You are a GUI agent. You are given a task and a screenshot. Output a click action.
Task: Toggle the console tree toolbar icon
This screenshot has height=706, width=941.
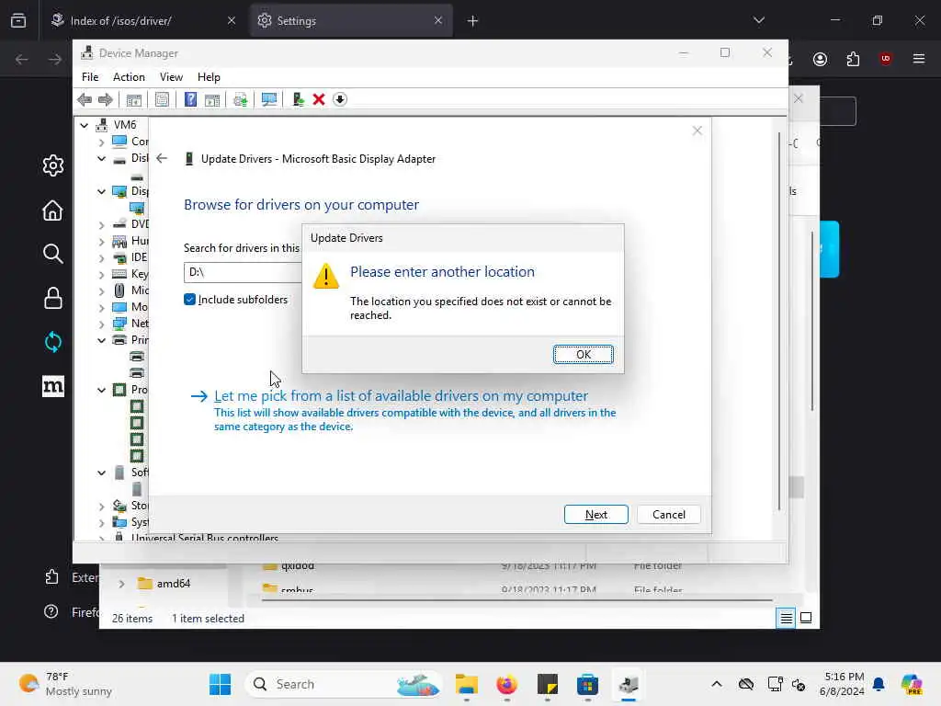tap(134, 99)
